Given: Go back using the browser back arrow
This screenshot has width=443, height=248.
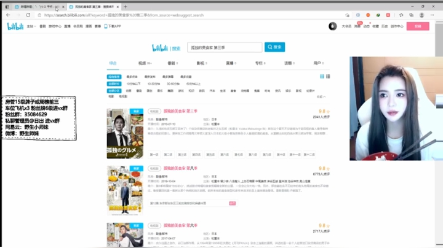Looking at the screenshot, I should (x=8, y=15).
